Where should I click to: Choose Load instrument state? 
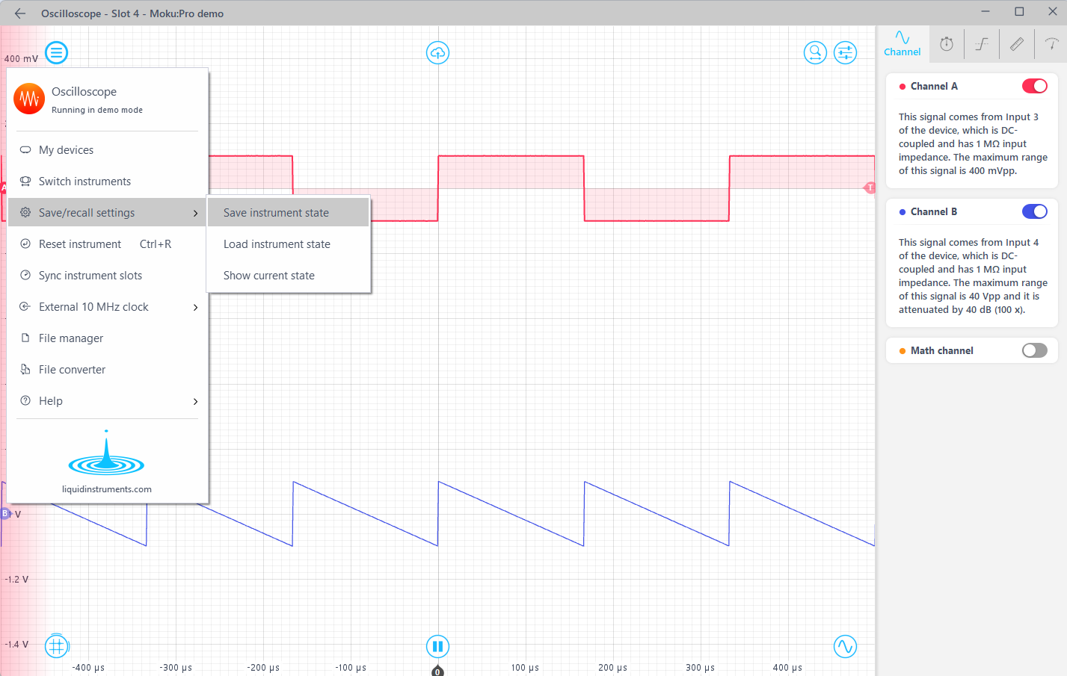(x=288, y=244)
